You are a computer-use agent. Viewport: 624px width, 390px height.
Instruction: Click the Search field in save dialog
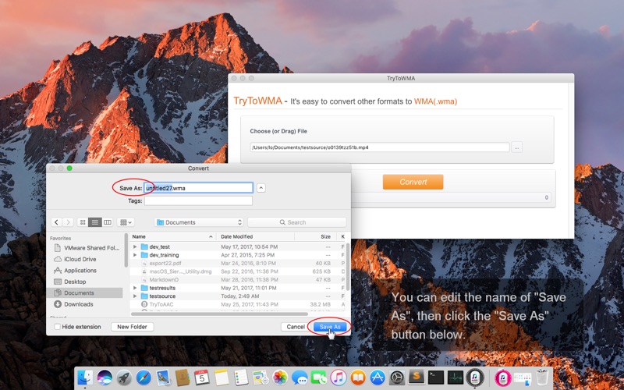coord(297,222)
